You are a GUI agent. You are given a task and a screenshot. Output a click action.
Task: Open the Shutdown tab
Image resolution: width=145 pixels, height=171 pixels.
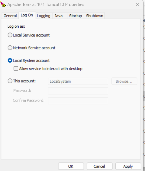pos(95,16)
